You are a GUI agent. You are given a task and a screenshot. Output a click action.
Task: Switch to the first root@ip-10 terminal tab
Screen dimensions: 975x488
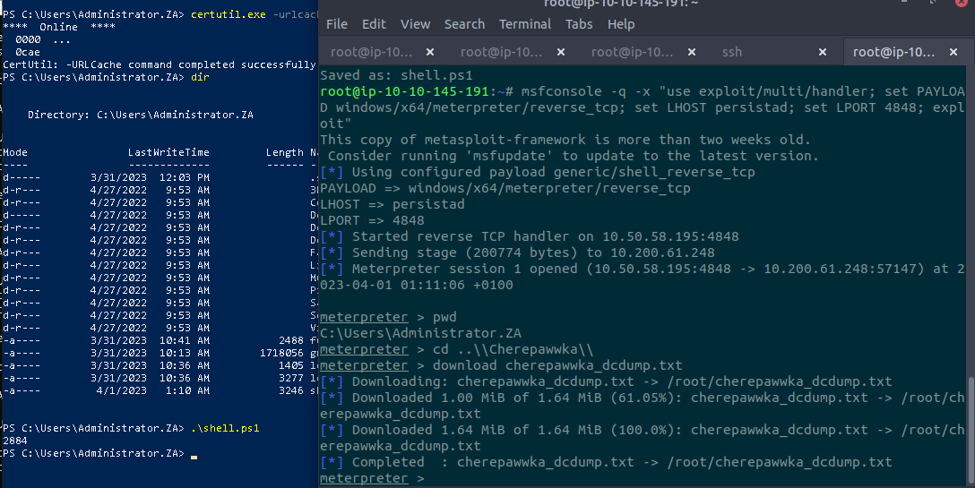pos(371,52)
